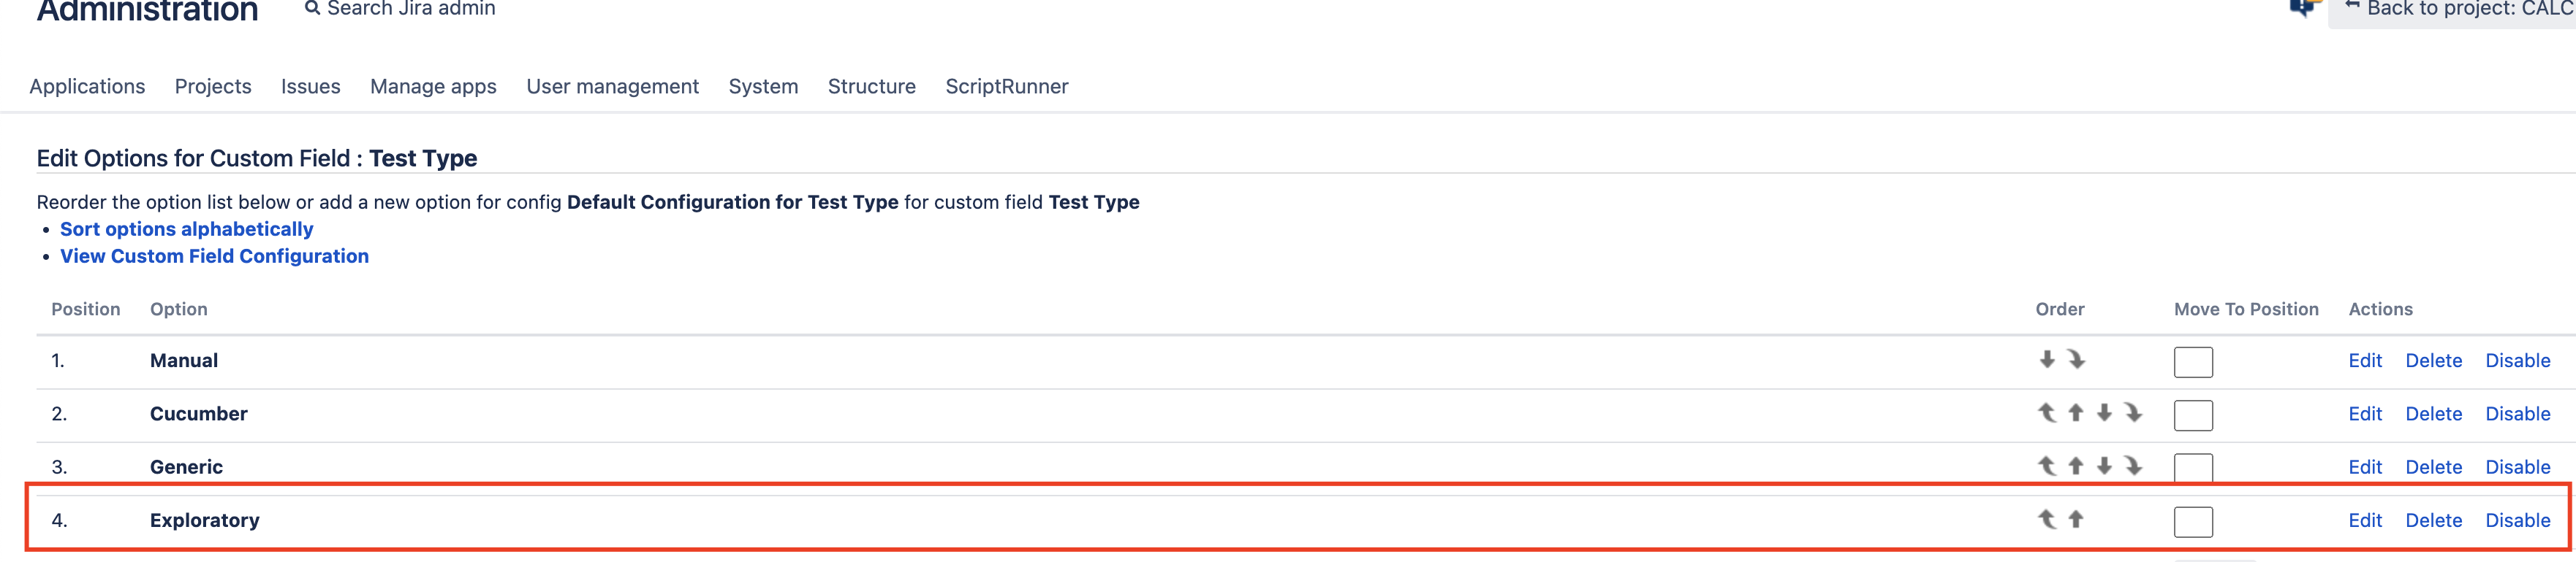Move Exploratory option up one position
The image size is (2576, 562).
[2076, 519]
